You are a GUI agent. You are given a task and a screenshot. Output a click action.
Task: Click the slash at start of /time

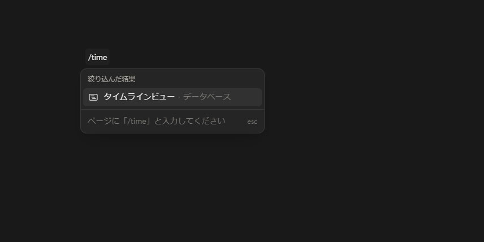(89, 58)
